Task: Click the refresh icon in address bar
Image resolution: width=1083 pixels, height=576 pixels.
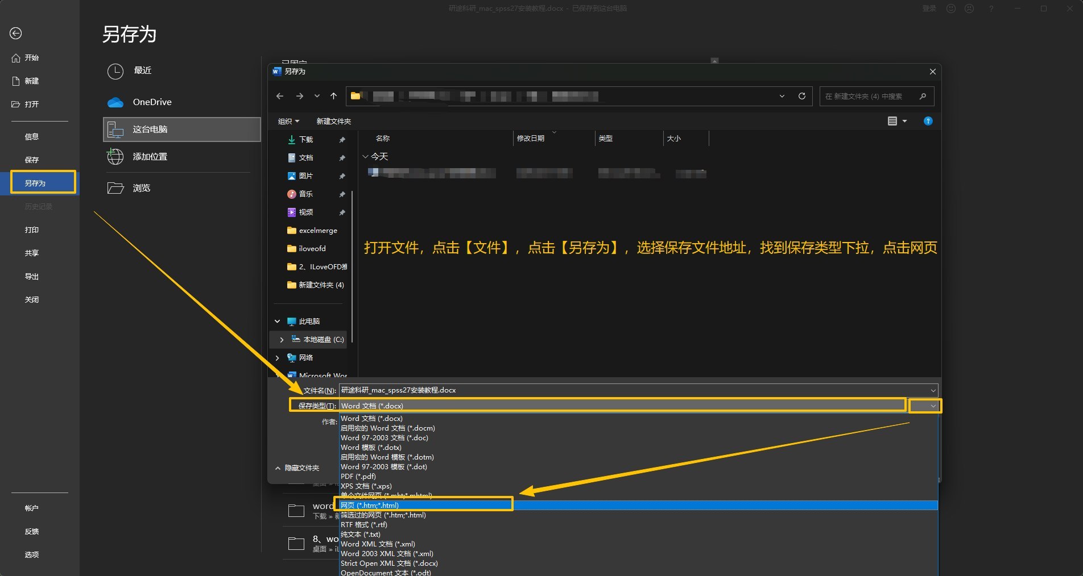Action: (x=802, y=96)
